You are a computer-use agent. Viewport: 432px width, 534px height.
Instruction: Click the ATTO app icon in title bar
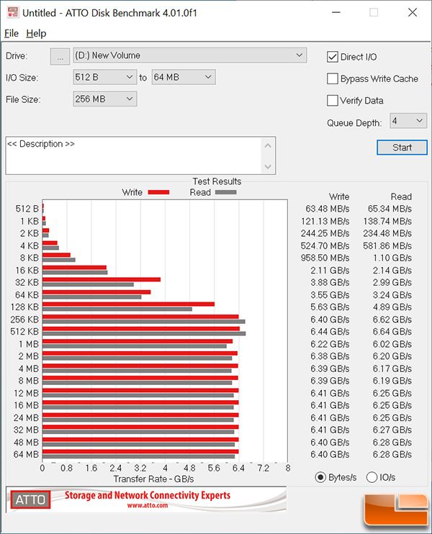pos(13,13)
